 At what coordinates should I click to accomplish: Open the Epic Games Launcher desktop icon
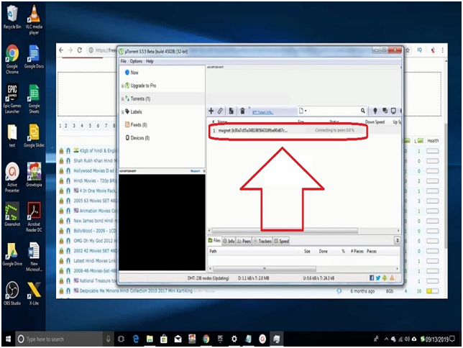(12, 99)
